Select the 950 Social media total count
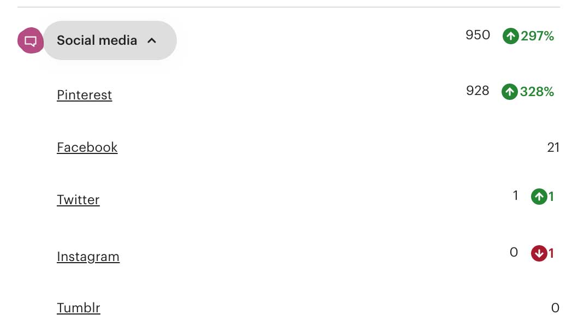Screen dimensions: 584x332 point(478,35)
